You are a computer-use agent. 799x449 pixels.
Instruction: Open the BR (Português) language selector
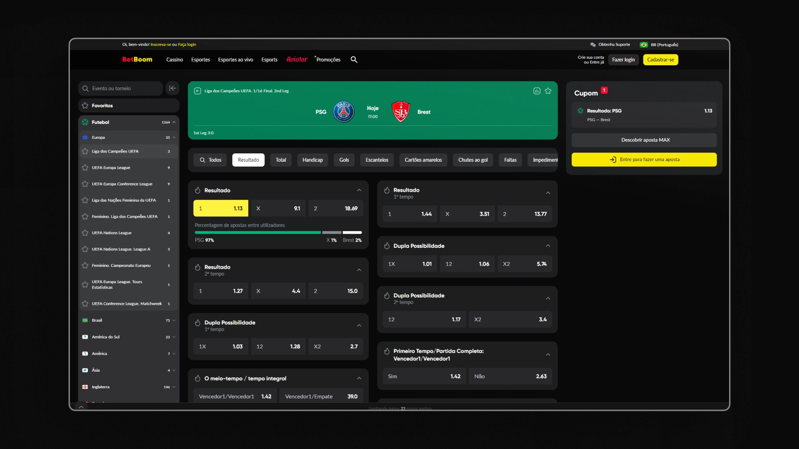click(659, 44)
